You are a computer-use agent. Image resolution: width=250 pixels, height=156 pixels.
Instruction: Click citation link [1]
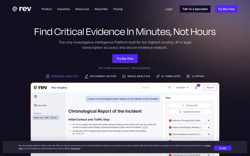[x=144, y=127]
